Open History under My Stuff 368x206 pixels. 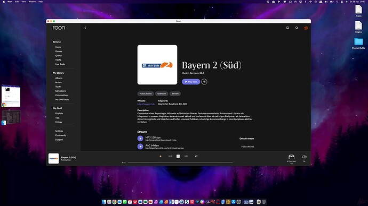click(x=59, y=122)
